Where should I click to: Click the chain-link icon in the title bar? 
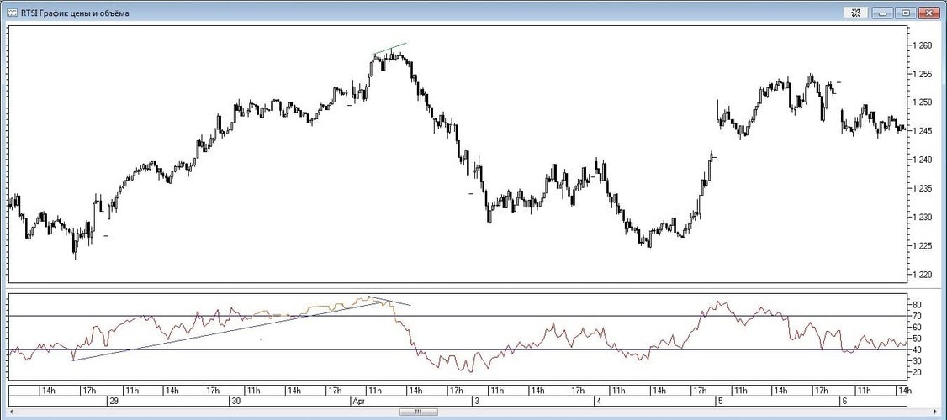point(857,13)
